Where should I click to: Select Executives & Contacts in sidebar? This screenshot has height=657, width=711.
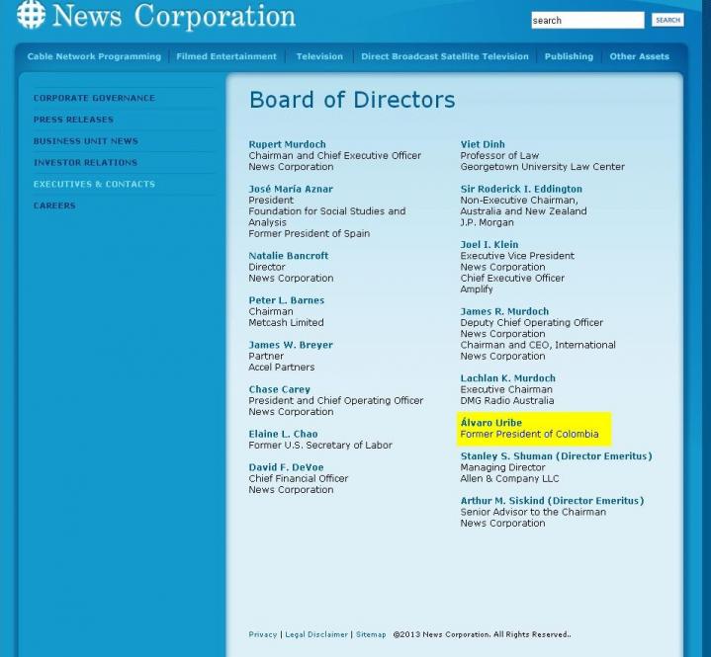(x=94, y=184)
